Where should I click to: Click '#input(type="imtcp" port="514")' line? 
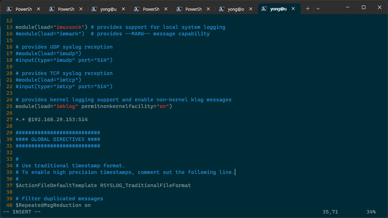coord(64,86)
